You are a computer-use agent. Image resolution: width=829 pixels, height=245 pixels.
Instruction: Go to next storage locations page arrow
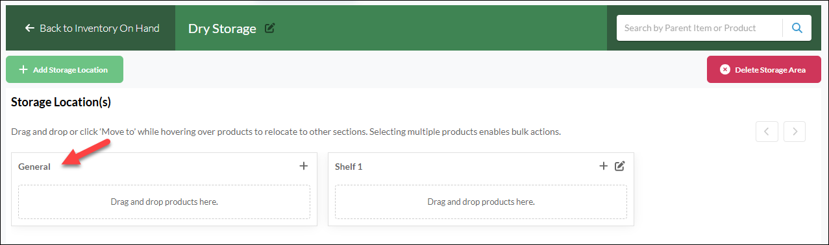tap(795, 132)
